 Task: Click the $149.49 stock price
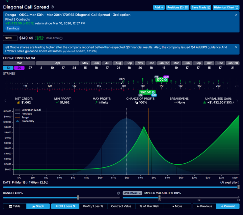[26, 38]
